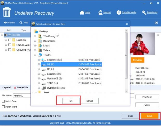Open the Support page icon
161x126 pixels.
[100, 12]
